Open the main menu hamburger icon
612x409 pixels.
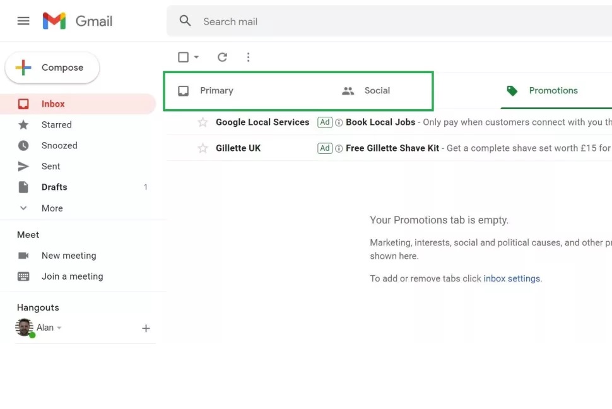coord(23,21)
